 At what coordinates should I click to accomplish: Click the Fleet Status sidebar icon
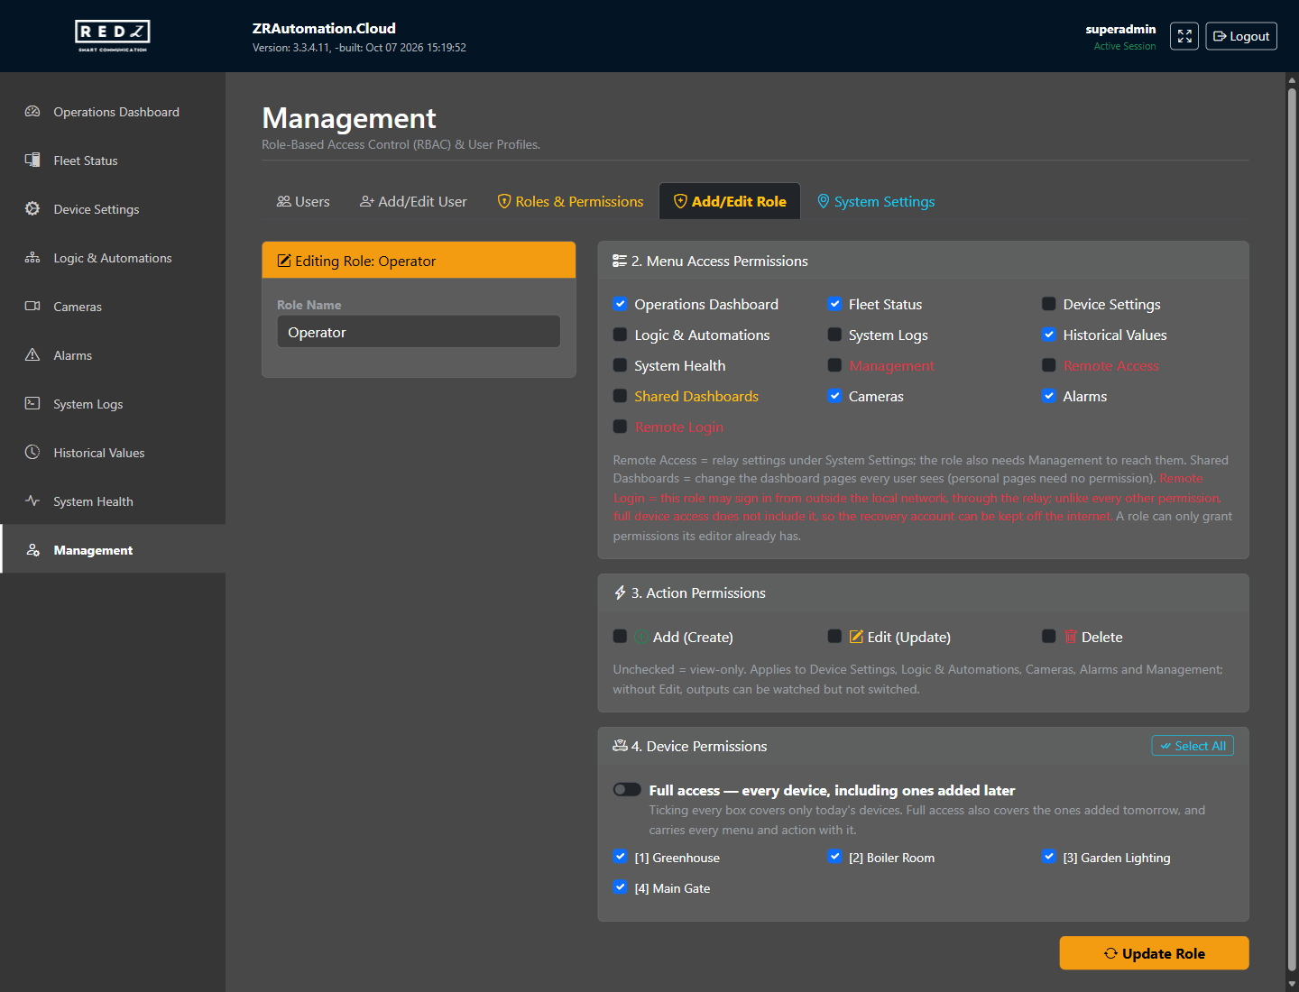click(x=32, y=161)
